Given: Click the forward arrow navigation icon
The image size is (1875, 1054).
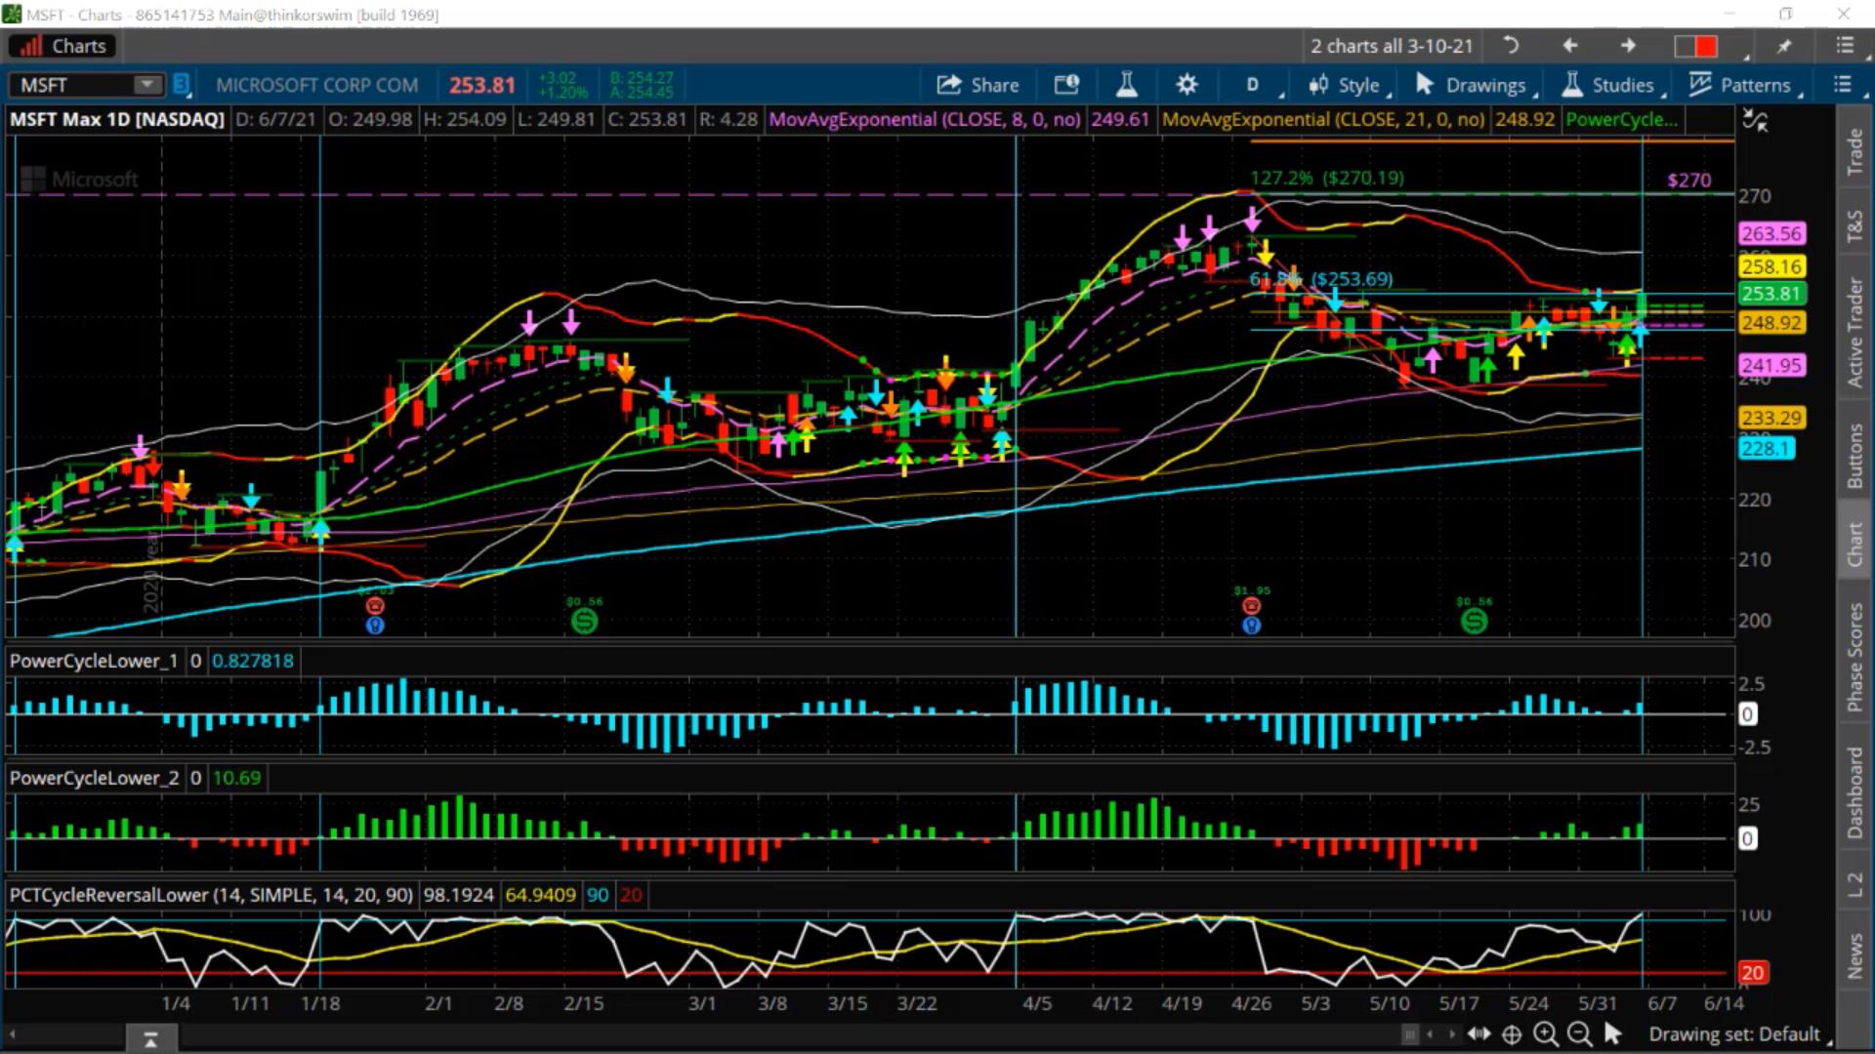Looking at the screenshot, I should point(1628,46).
